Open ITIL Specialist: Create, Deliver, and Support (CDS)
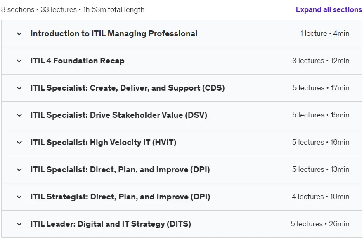The height and width of the screenshot is (239, 364). point(128,88)
